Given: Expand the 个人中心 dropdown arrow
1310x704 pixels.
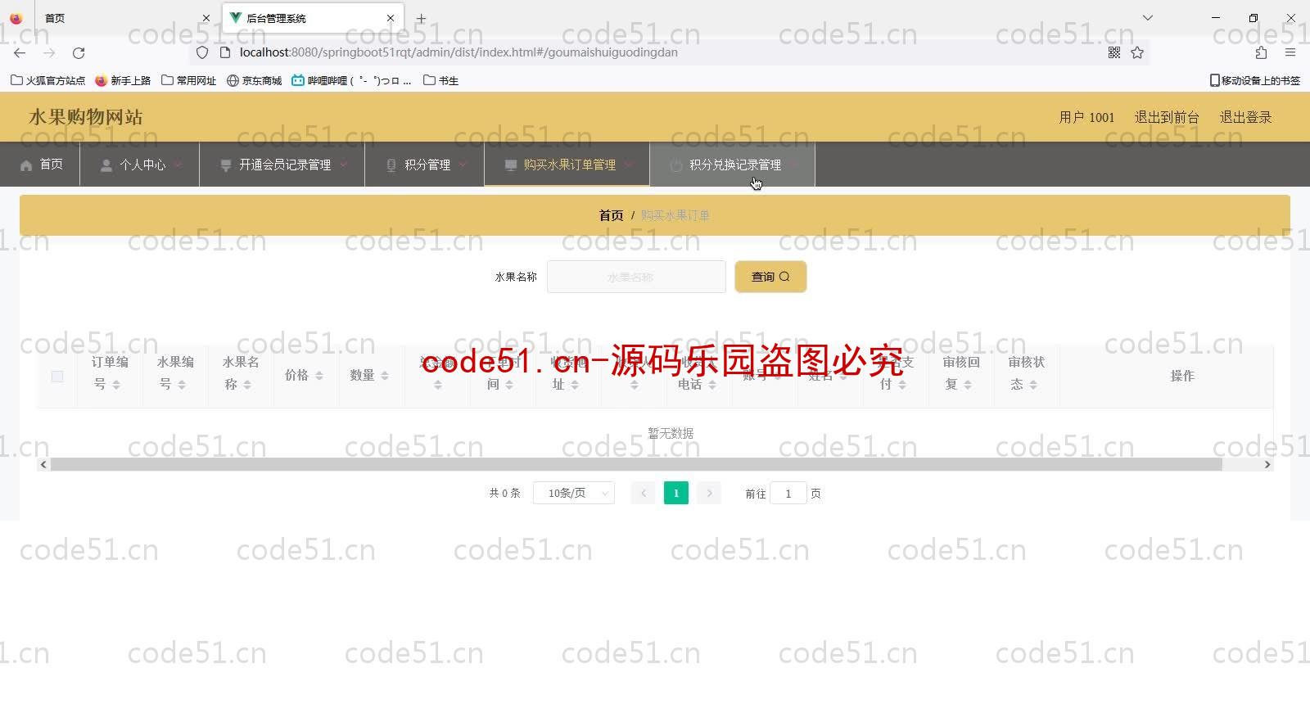Looking at the screenshot, I should pos(178,165).
